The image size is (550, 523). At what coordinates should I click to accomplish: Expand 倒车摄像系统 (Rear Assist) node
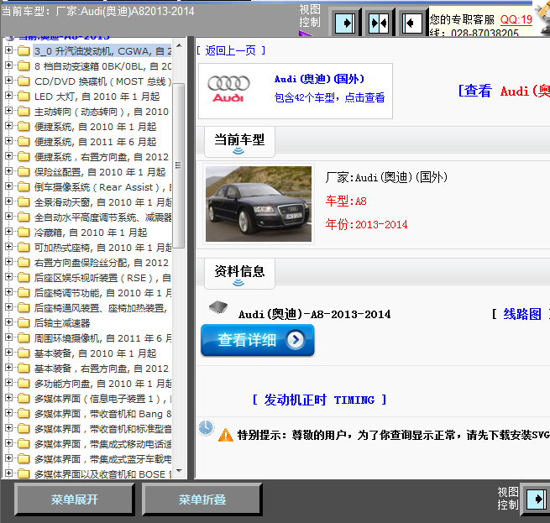(8, 186)
